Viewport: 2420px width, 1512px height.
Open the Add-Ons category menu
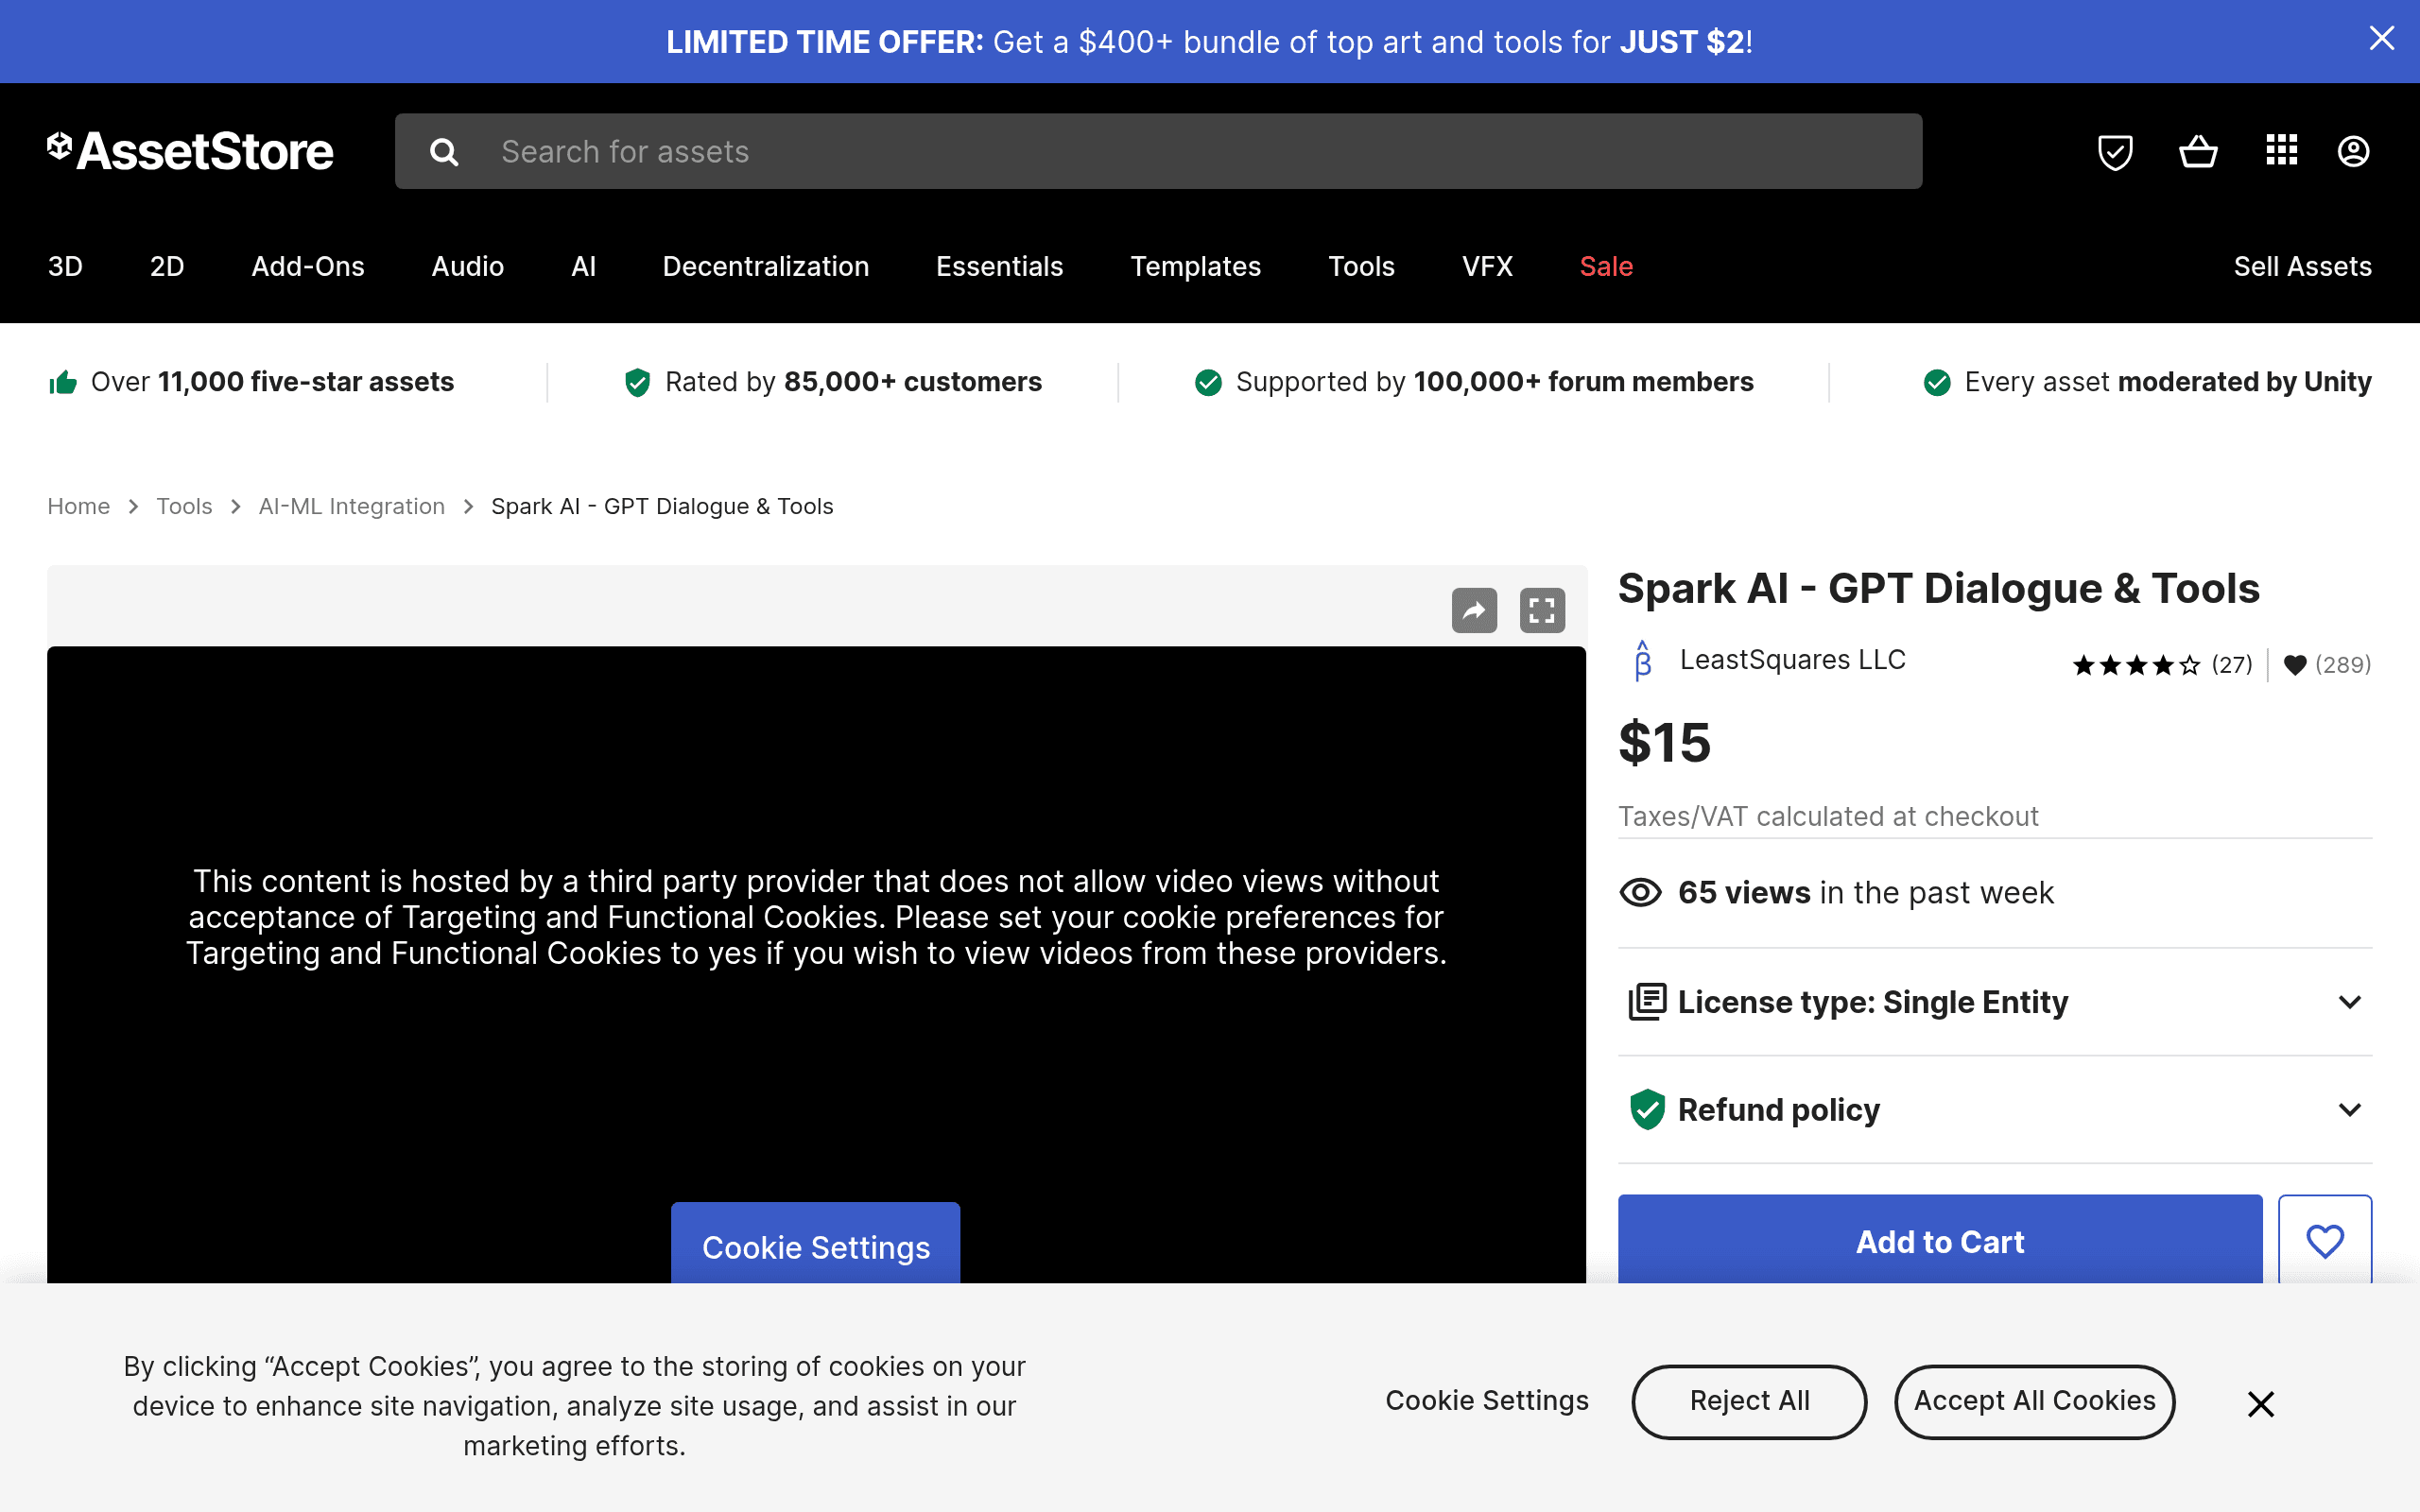click(308, 266)
